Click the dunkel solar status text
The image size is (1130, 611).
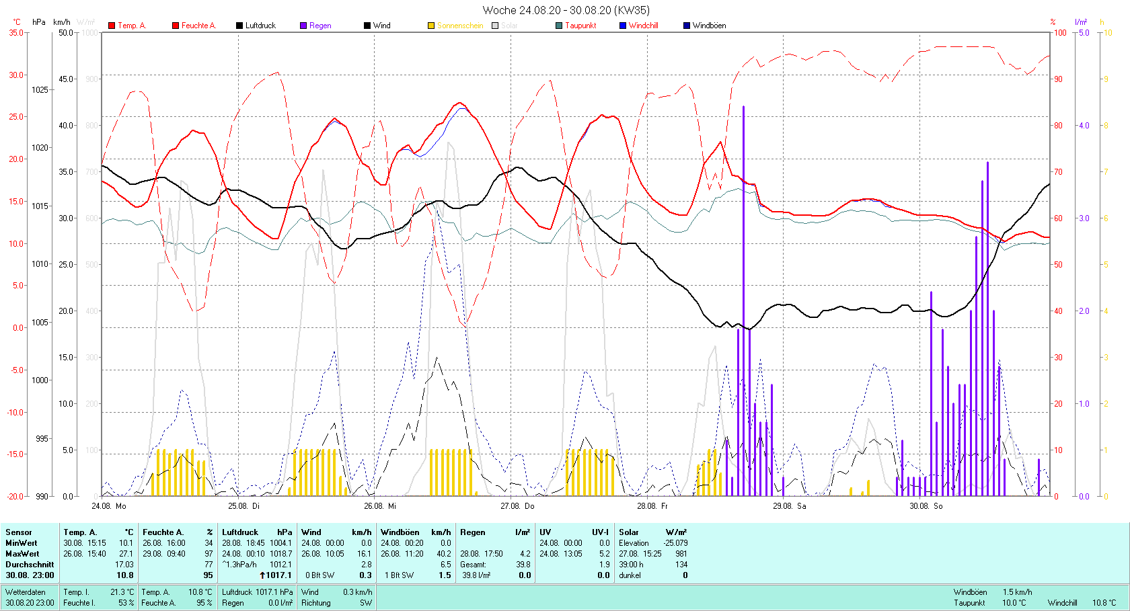pyautogui.click(x=630, y=575)
